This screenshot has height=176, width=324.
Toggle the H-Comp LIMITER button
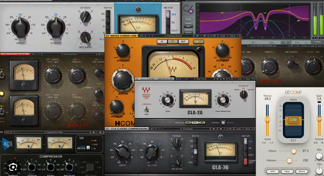pos(198,42)
